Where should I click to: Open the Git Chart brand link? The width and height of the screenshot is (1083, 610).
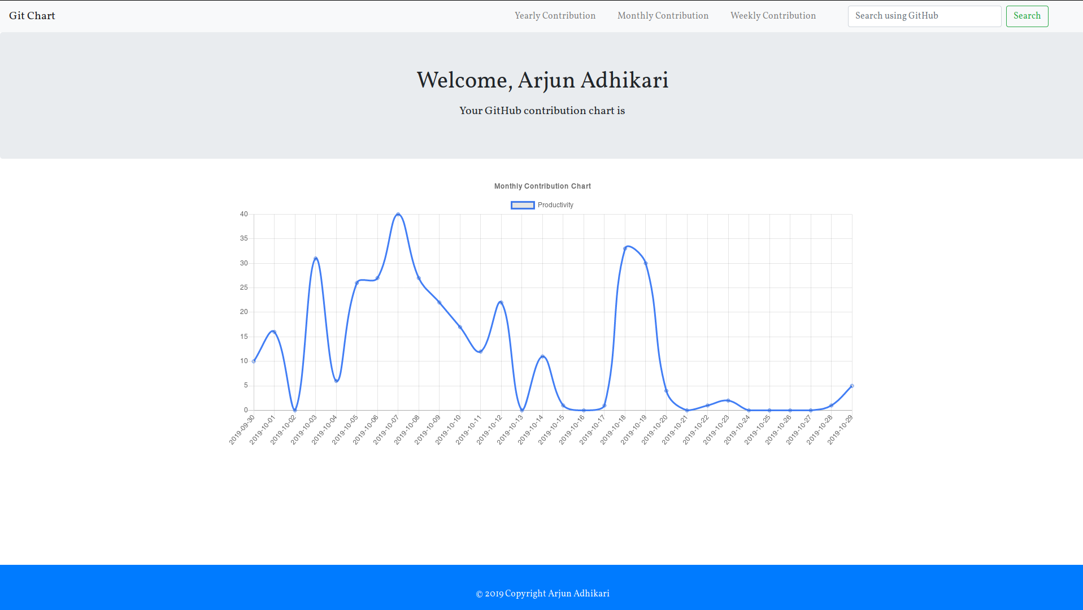pos(32,16)
